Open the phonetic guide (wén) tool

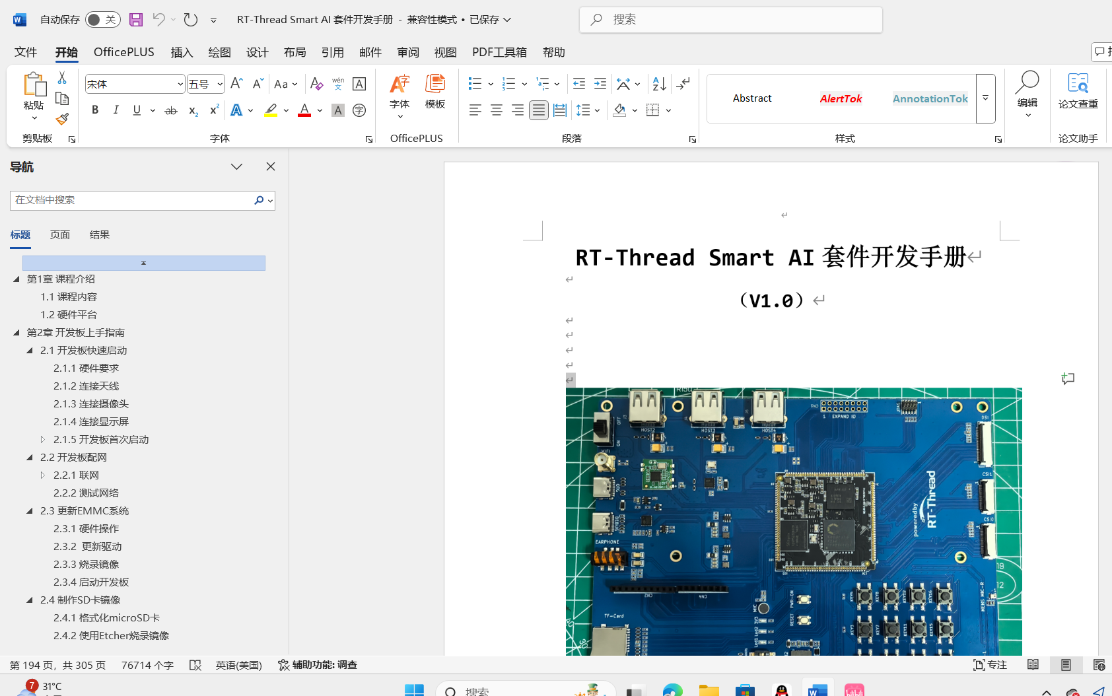coord(338,84)
